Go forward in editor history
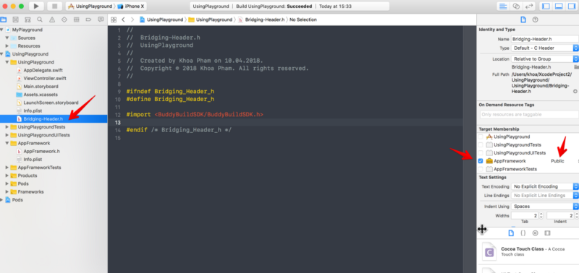Viewport: 579px width, 273px height. 132,20
